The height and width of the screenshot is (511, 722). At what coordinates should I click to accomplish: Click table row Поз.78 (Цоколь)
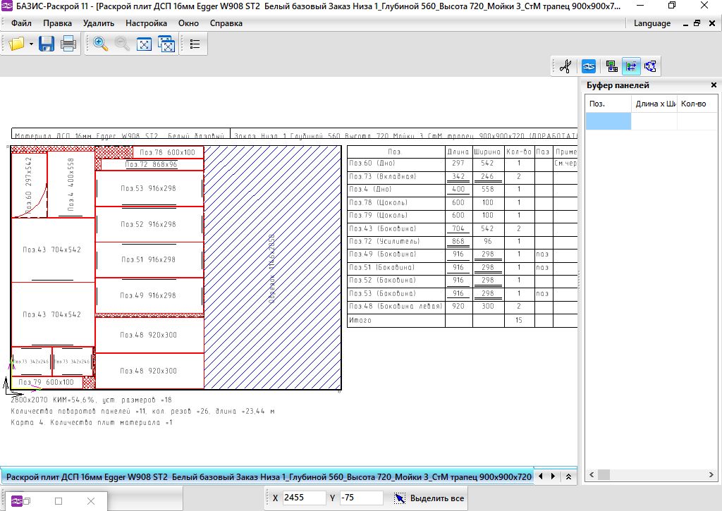(462, 202)
